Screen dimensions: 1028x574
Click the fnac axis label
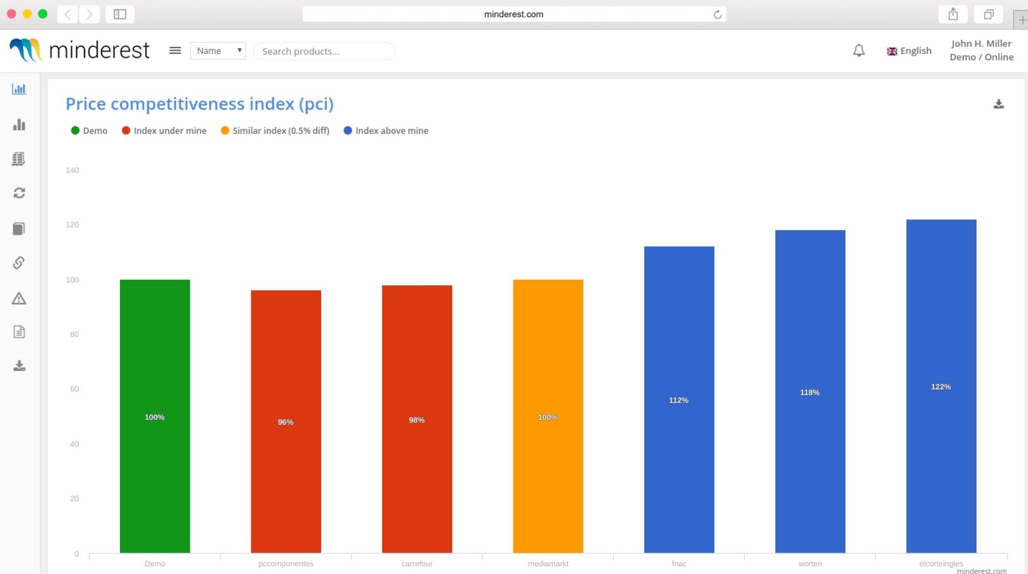click(x=679, y=564)
